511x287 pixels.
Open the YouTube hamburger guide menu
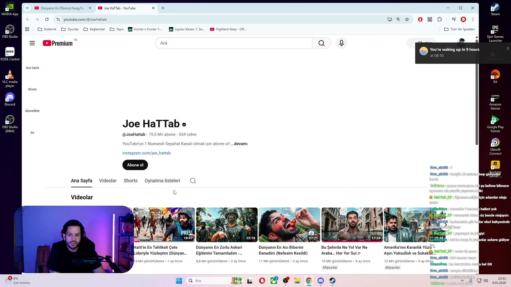(32, 43)
